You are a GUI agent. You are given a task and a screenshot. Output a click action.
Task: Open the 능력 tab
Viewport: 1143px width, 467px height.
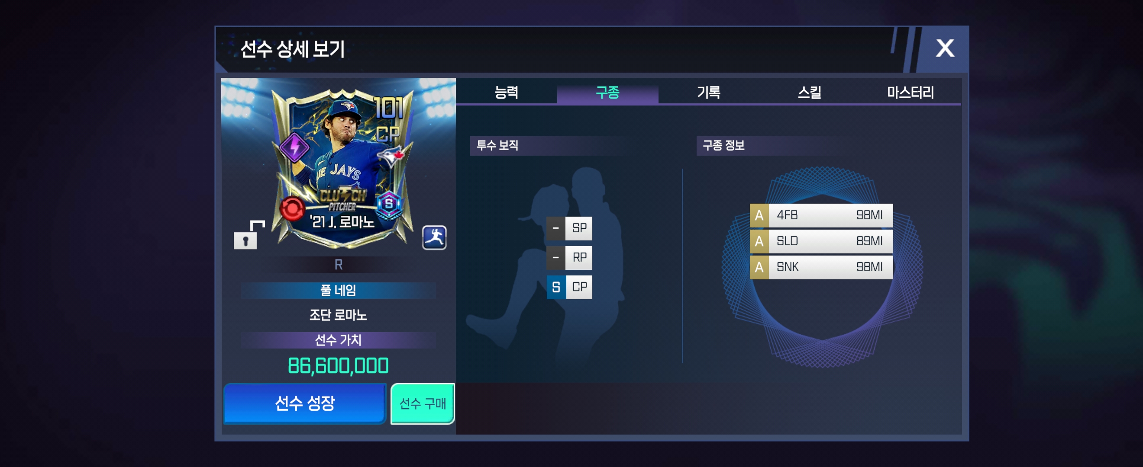(x=506, y=92)
